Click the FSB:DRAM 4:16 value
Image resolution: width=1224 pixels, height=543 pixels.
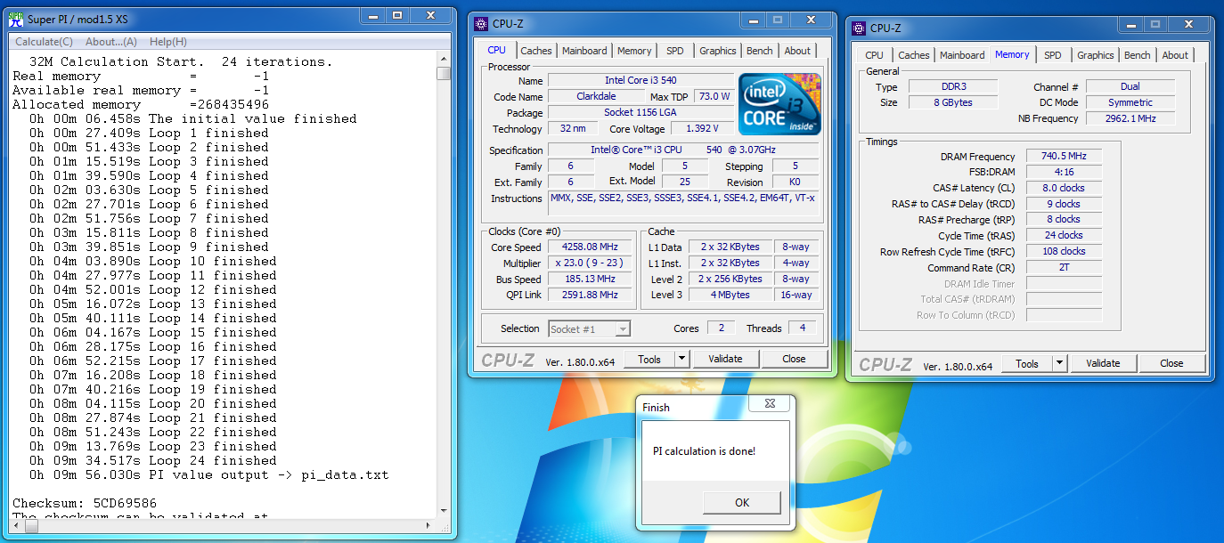(x=1064, y=172)
